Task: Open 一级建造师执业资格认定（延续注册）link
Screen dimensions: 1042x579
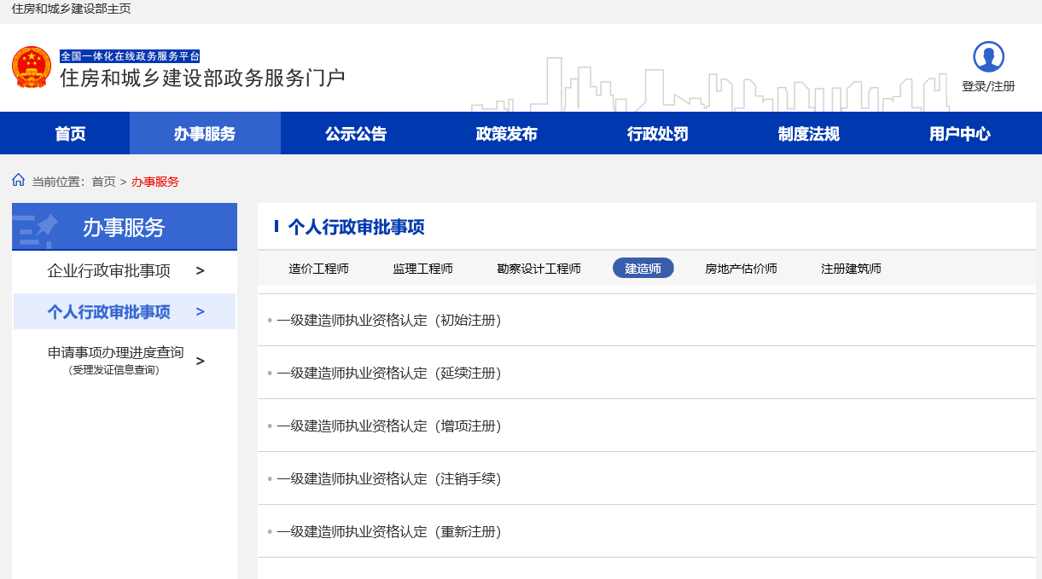Action: (388, 373)
